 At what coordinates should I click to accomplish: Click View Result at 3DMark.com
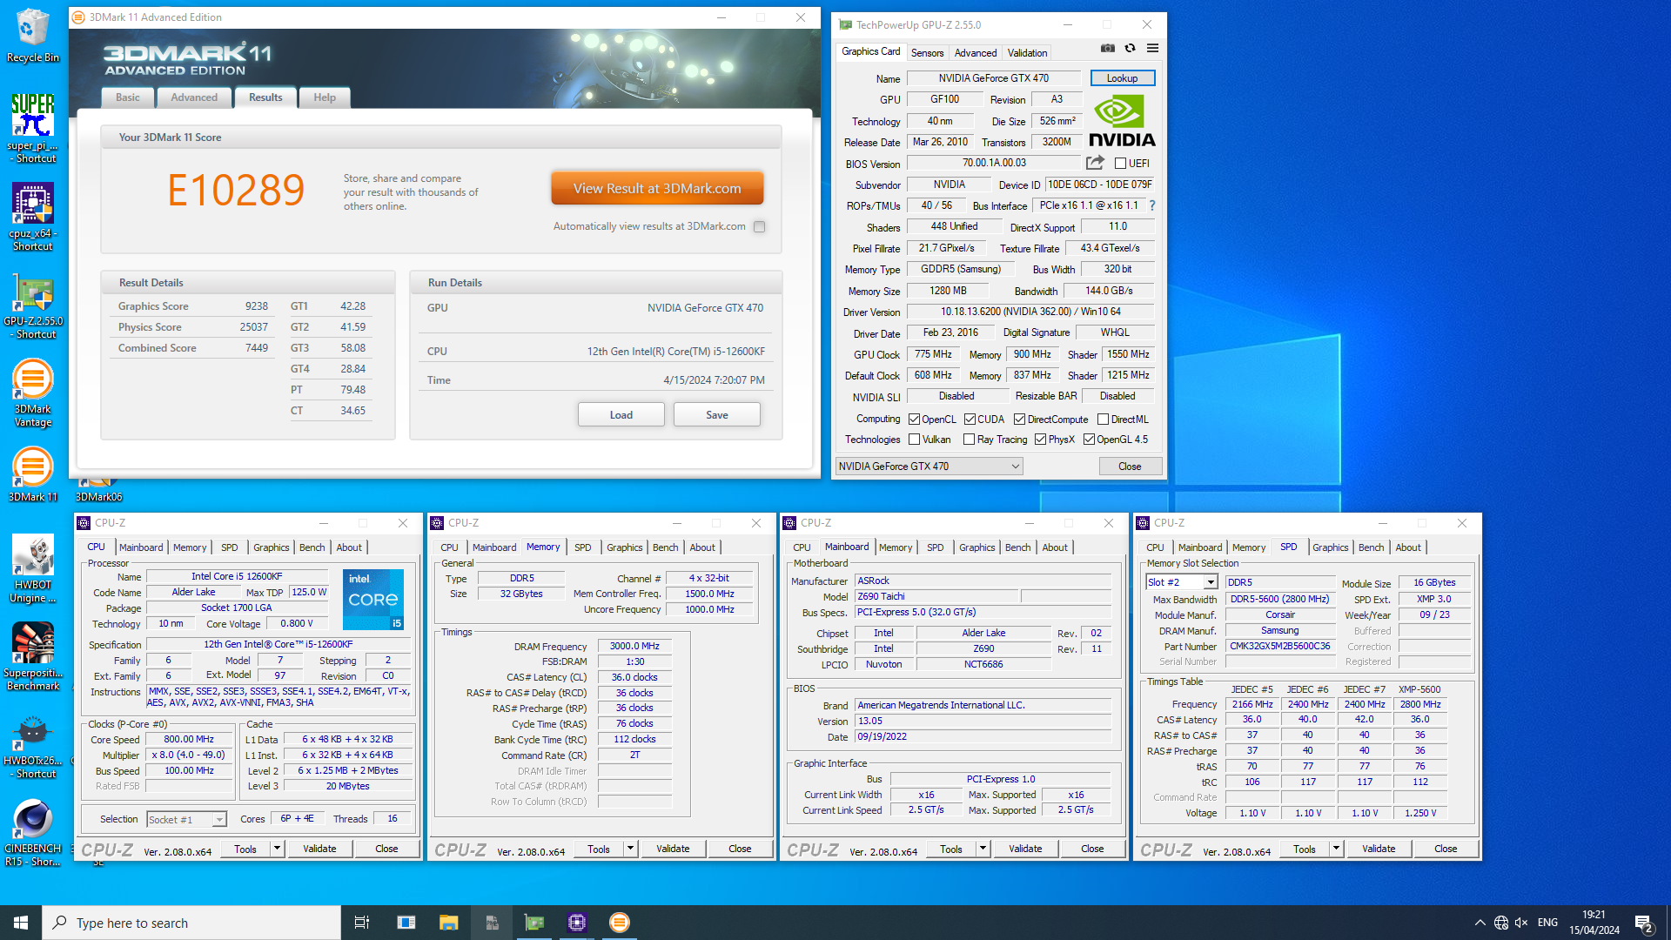pos(657,188)
